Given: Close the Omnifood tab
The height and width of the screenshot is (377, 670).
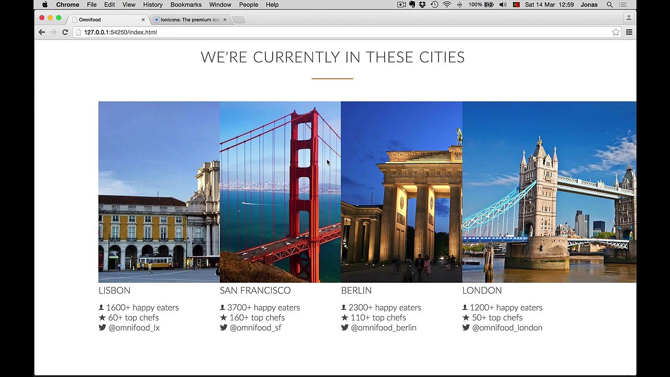Looking at the screenshot, I should (x=143, y=20).
